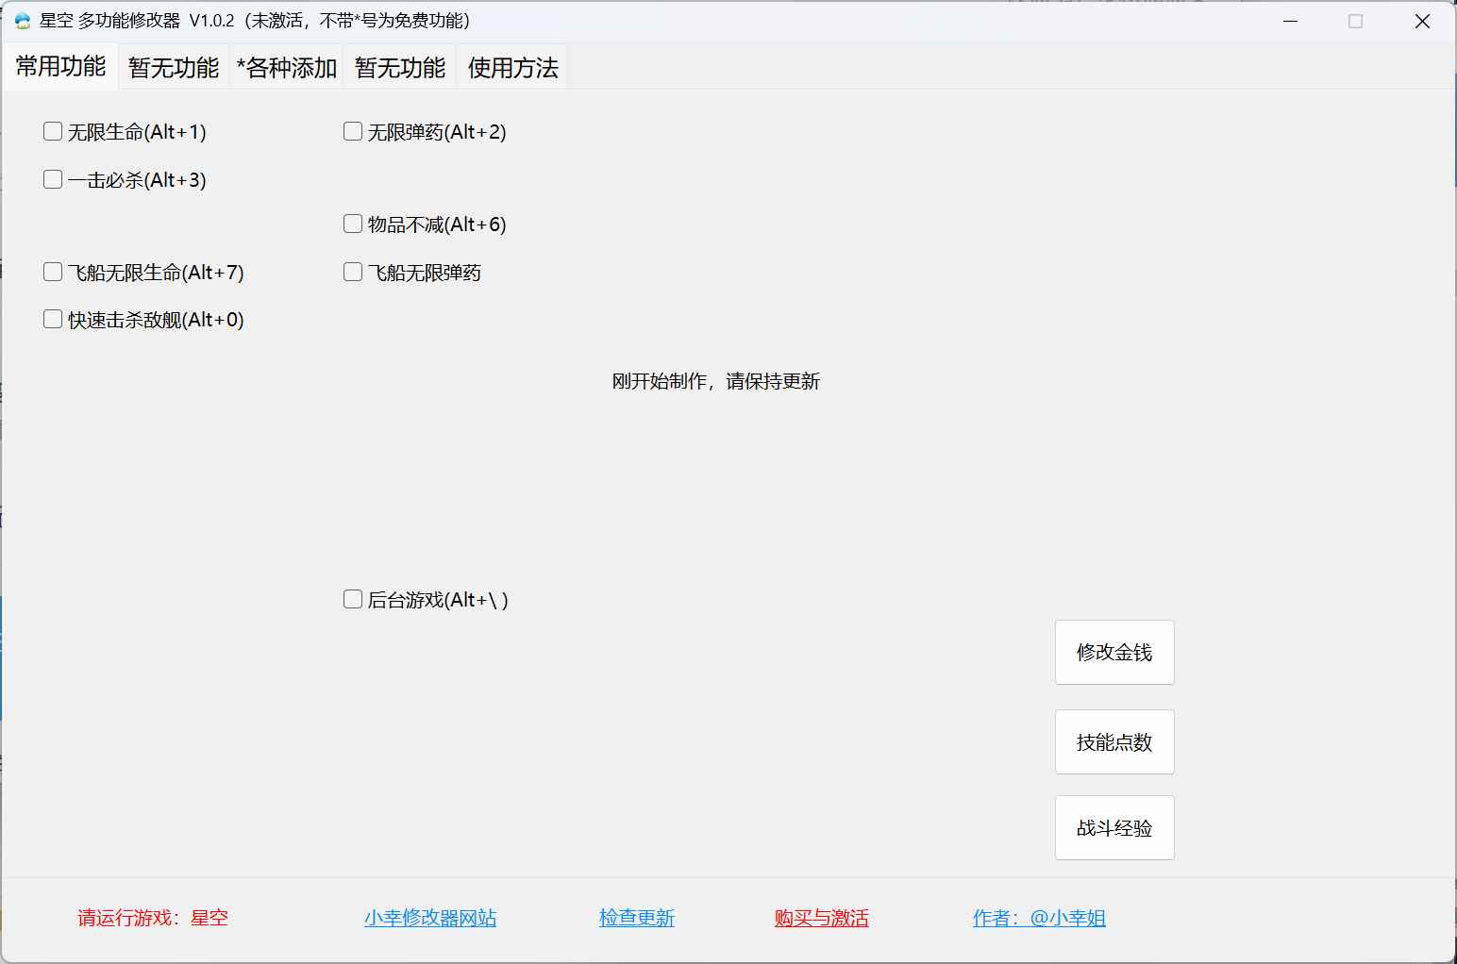Open the 小幸修改器网站 website link

coord(430,918)
